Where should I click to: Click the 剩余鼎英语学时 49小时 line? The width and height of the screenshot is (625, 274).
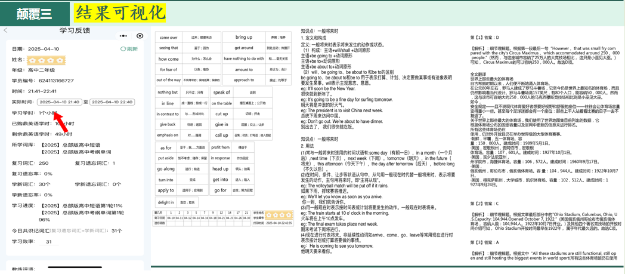(42, 134)
